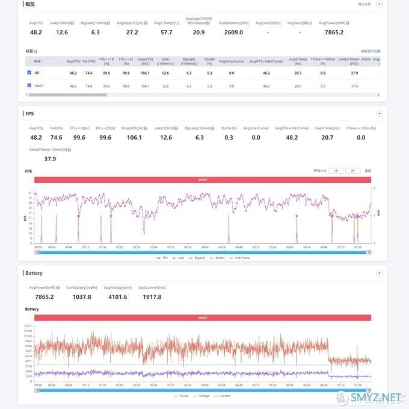Toggle Current series in Battery chart legend
The width and height of the screenshot is (409, 409).
coord(222,396)
